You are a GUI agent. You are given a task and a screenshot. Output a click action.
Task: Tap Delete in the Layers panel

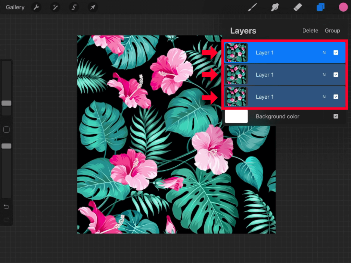pyautogui.click(x=310, y=30)
